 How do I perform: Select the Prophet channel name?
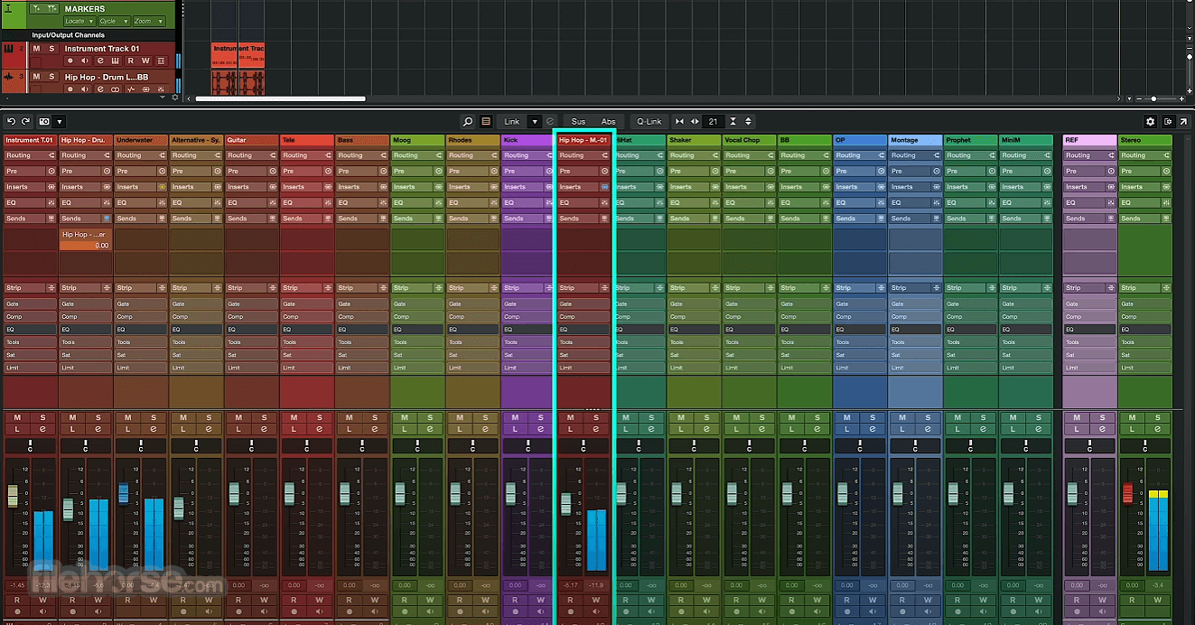[x=970, y=140]
